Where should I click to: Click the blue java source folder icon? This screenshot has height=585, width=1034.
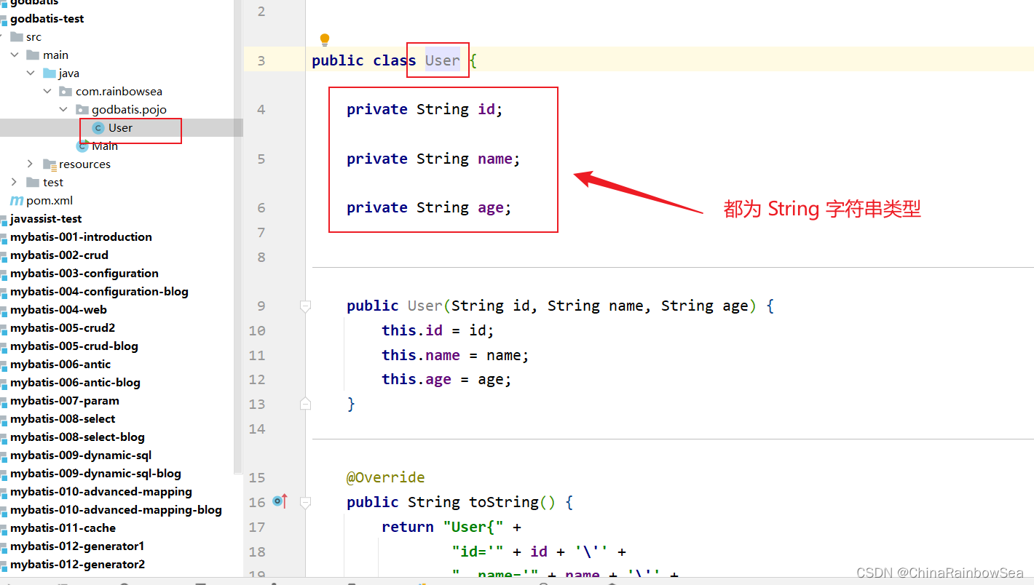(x=50, y=73)
